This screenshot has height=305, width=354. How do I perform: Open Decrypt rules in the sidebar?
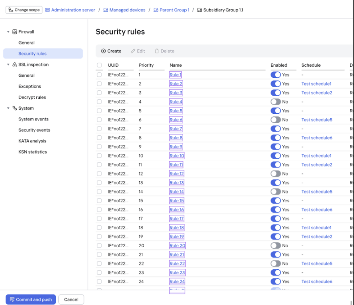(32, 97)
